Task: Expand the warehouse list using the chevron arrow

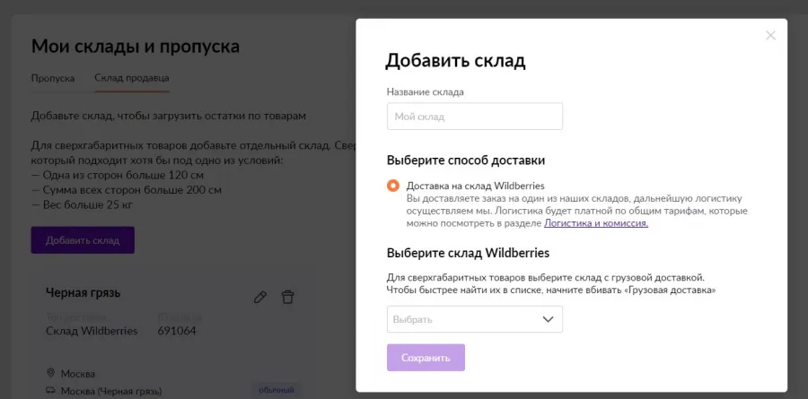Action: pos(548,319)
